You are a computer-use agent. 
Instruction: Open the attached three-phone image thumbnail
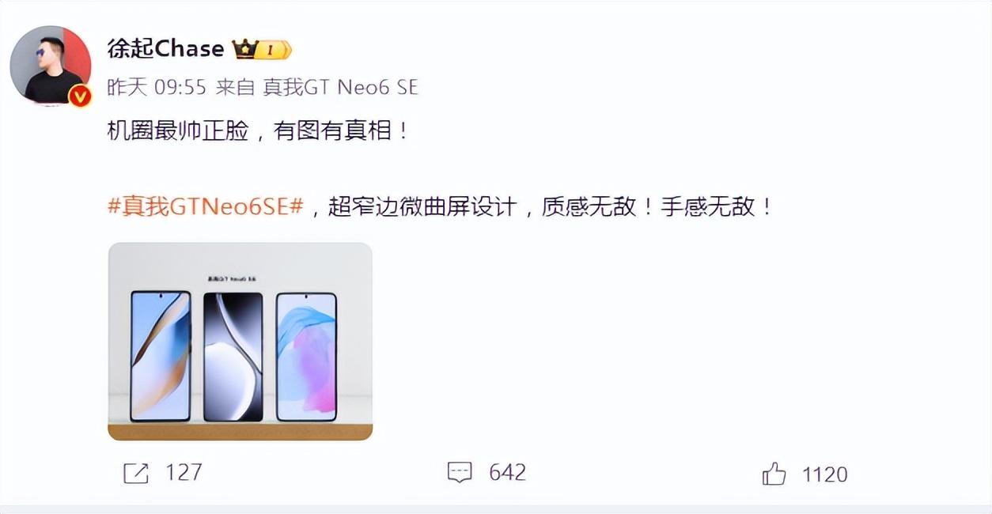point(240,341)
